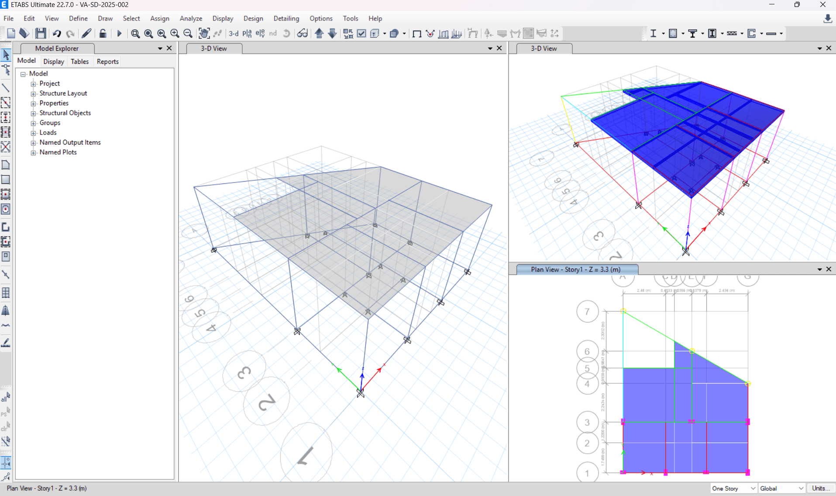Open the Model Explorer panel dropdown arrow

[160, 48]
